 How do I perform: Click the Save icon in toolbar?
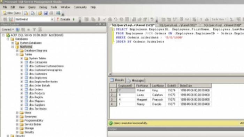click(x=46, y=13)
